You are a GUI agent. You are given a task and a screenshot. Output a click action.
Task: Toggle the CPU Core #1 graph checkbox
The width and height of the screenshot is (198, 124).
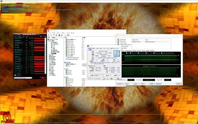pyautogui.click(x=131, y=53)
